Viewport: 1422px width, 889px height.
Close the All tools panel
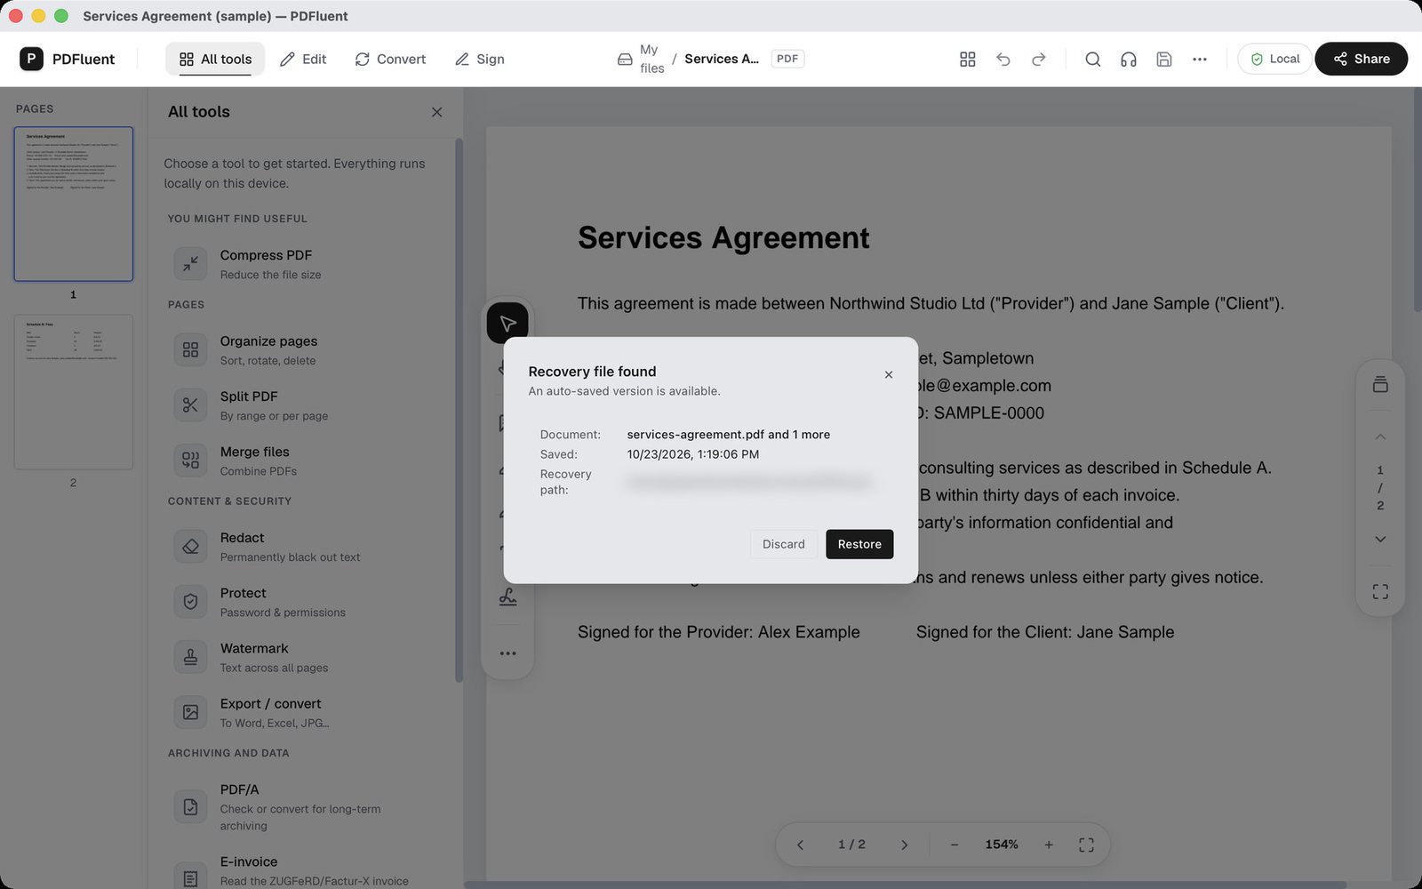(436, 112)
